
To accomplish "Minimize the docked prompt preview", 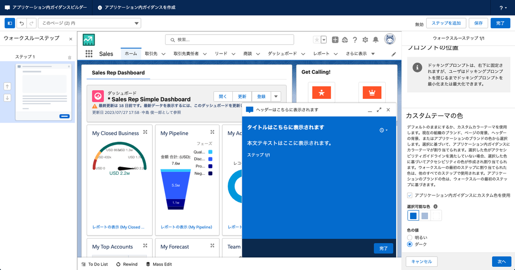I will [370, 110].
